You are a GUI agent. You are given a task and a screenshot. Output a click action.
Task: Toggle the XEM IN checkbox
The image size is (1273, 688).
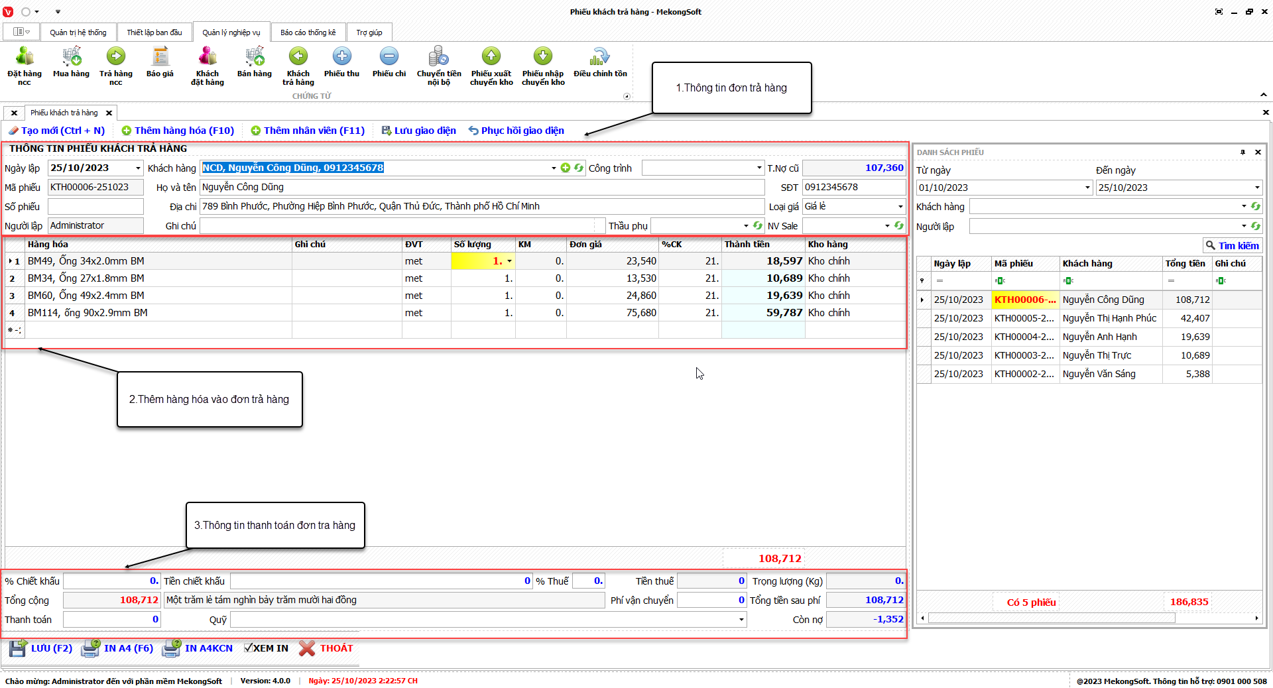coord(249,648)
